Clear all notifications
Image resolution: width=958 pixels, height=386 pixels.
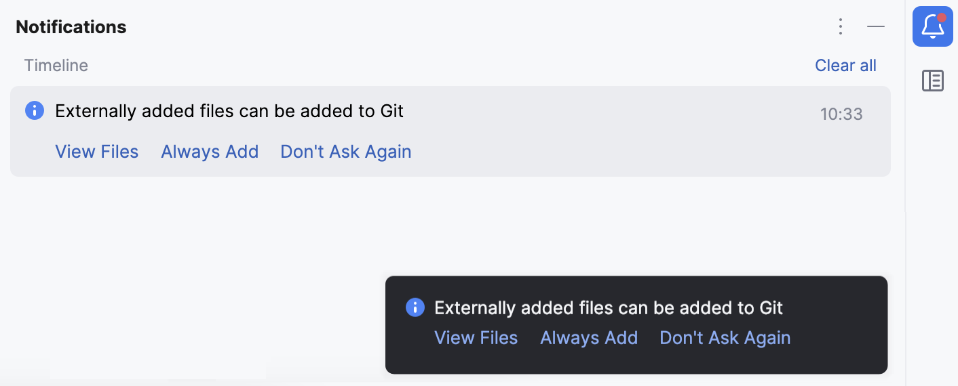[845, 66]
